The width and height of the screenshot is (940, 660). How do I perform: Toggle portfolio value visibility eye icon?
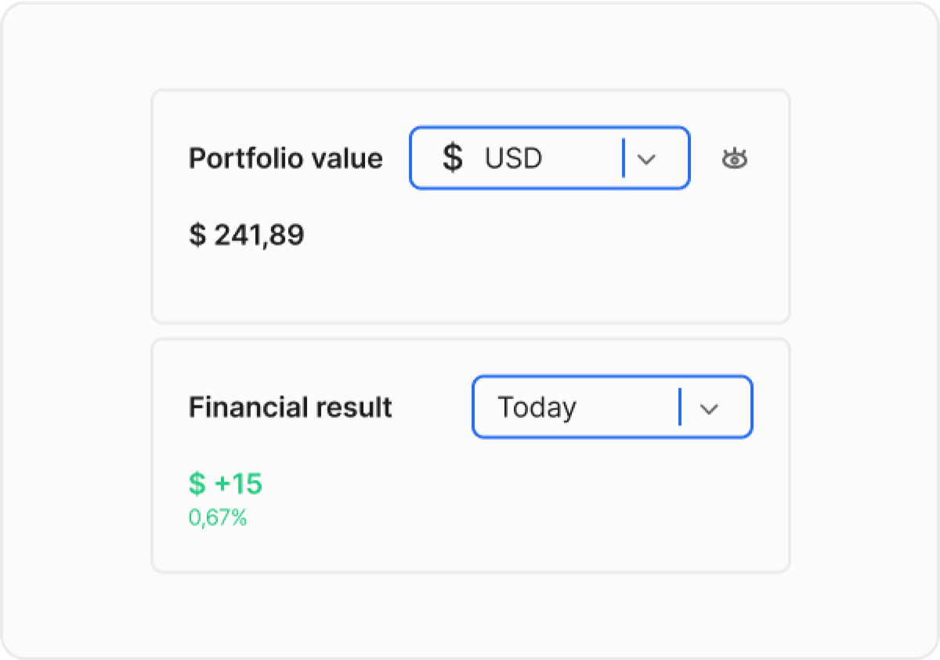(x=734, y=159)
